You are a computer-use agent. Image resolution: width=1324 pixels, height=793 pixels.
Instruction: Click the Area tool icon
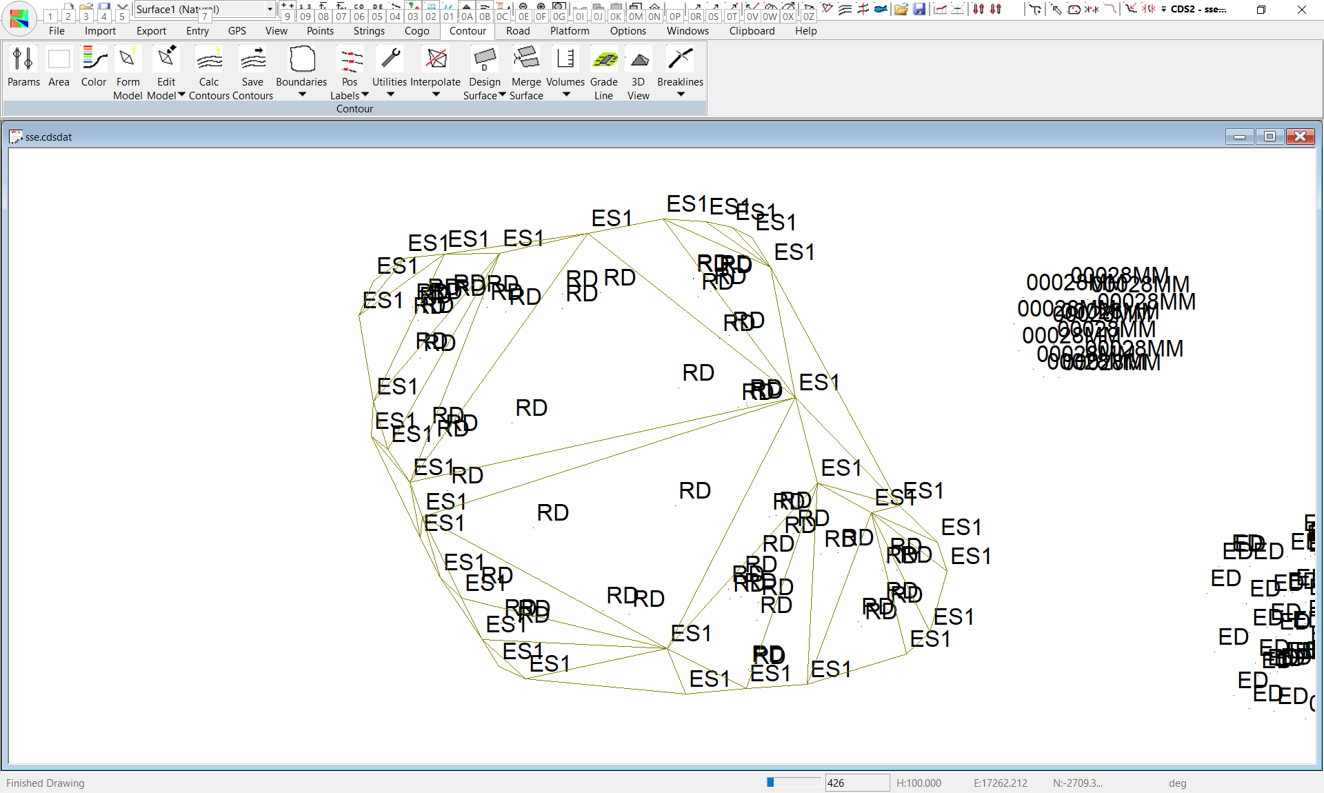coord(59,60)
